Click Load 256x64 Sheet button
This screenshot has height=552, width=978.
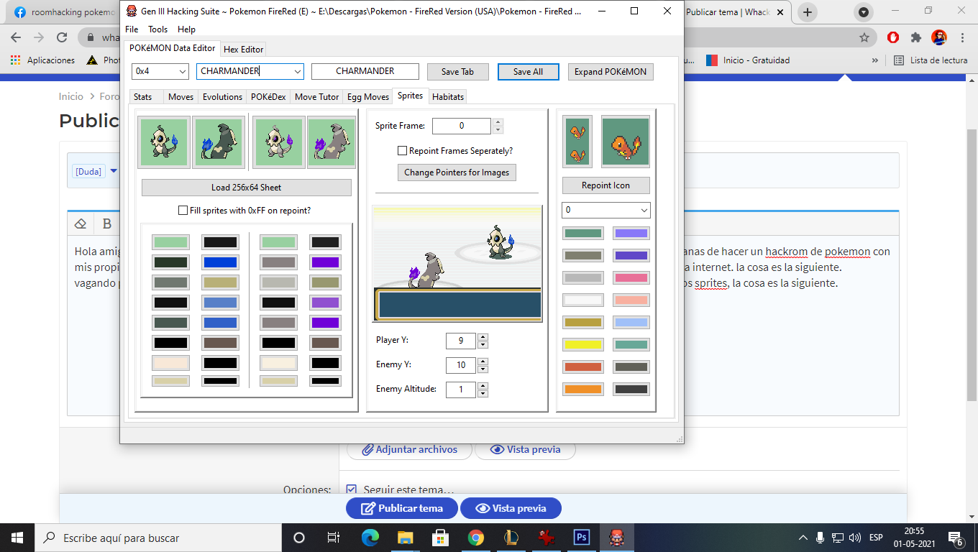click(x=246, y=188)
